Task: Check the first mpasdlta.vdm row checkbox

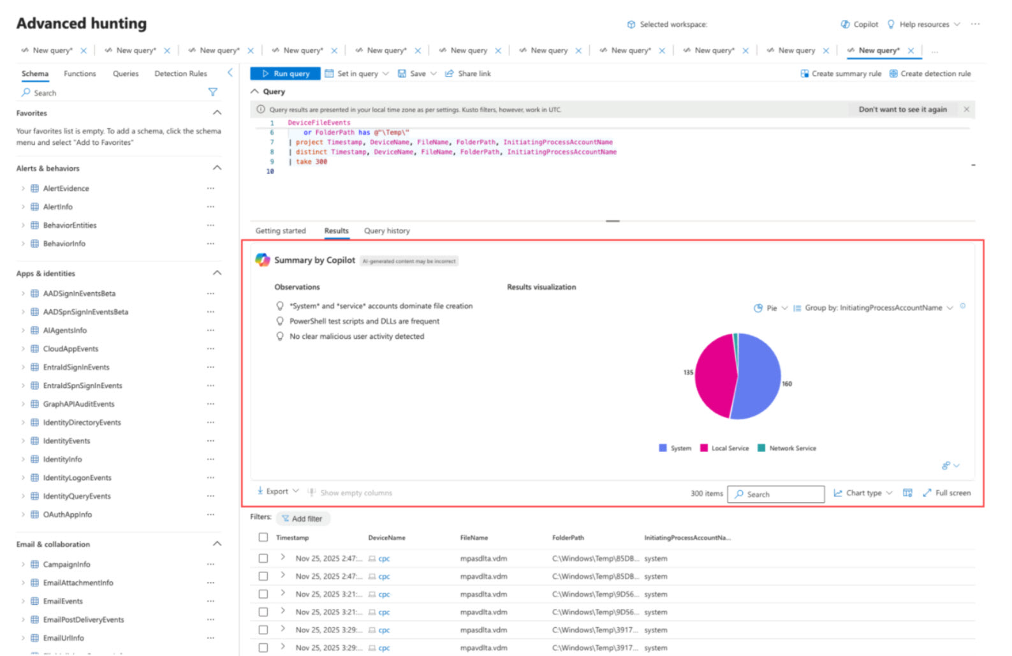Action: (x=263, y=558)
